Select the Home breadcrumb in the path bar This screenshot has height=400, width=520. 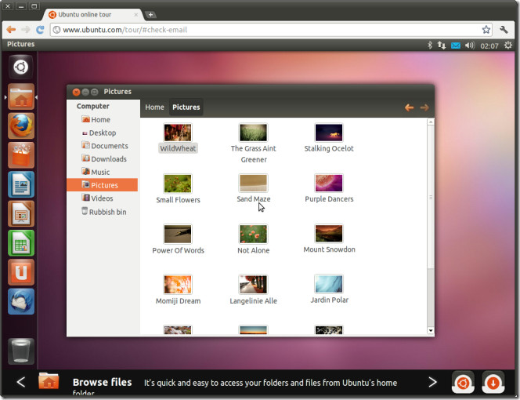click(x=154, y=107)
